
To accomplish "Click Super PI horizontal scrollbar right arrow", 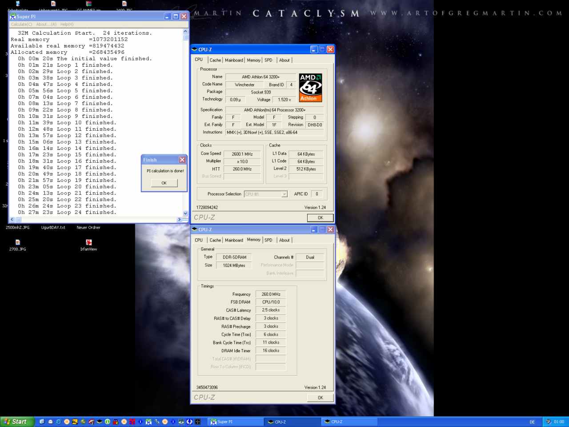I will tap(179, 220).
